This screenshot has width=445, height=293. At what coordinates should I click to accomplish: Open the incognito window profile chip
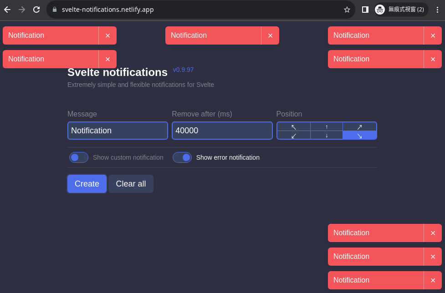click(x=401, y=10)
